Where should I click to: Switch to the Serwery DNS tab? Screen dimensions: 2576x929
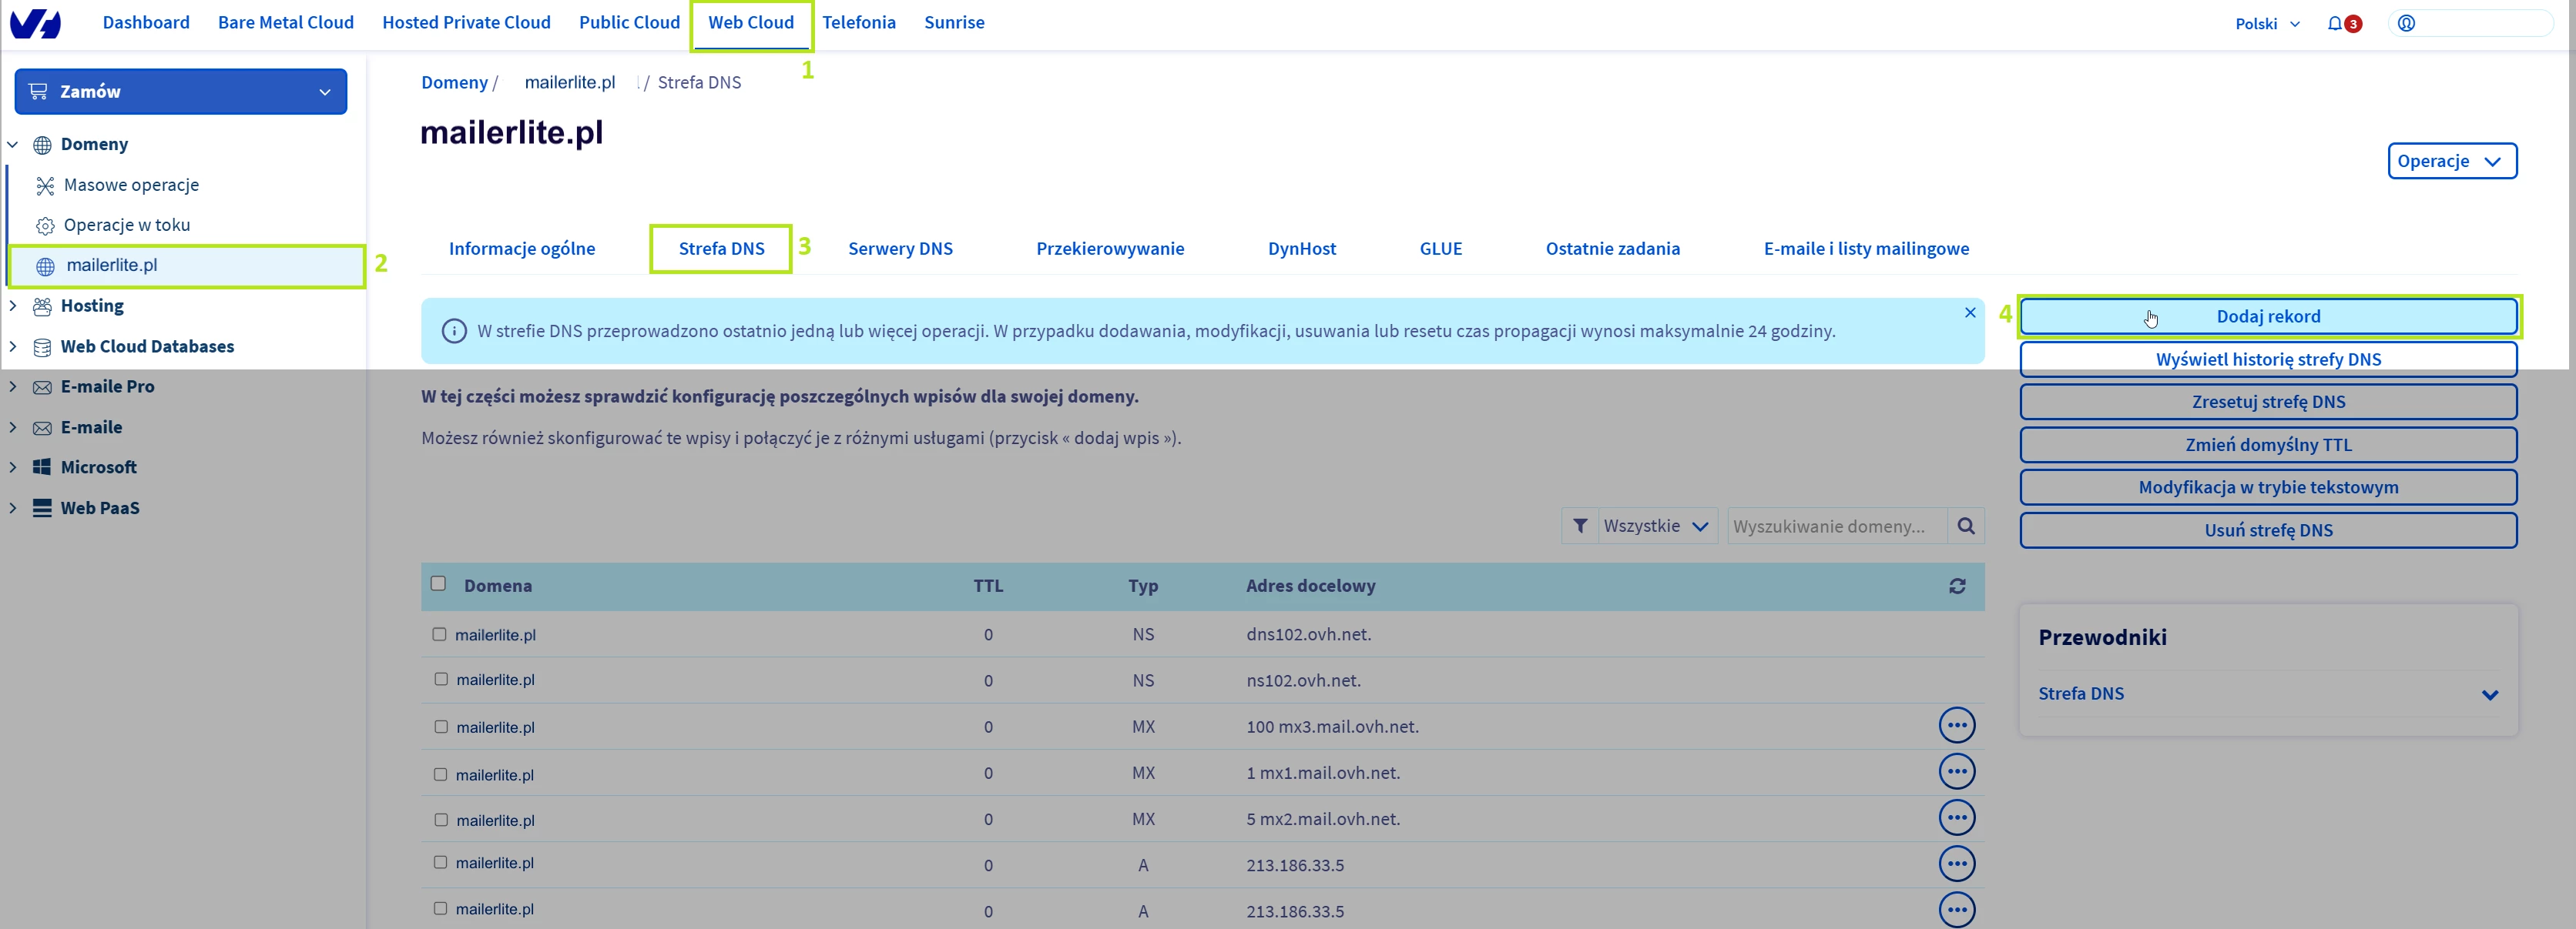click(899, 249)
